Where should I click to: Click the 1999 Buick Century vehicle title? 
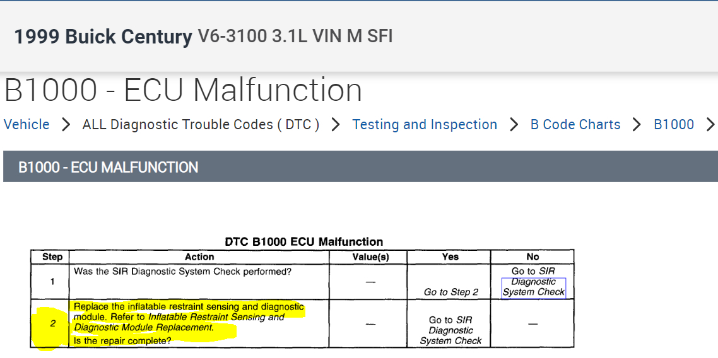pyautogui.click(x=103, y=37)
